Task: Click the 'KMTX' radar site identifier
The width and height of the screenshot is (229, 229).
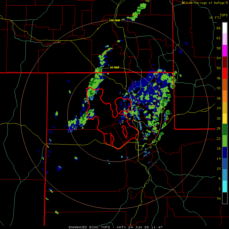Action: 121,227
